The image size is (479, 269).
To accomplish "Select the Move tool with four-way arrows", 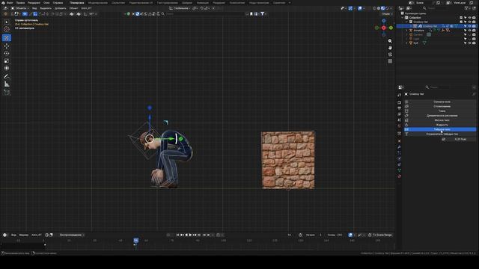I will [x=7, y=46].
